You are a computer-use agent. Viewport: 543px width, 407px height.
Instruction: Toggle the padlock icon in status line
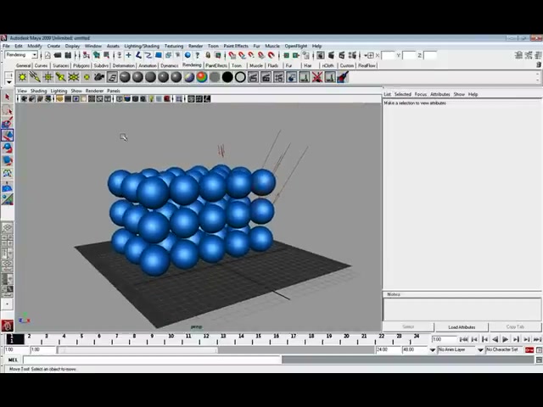(x=208, y=55)
